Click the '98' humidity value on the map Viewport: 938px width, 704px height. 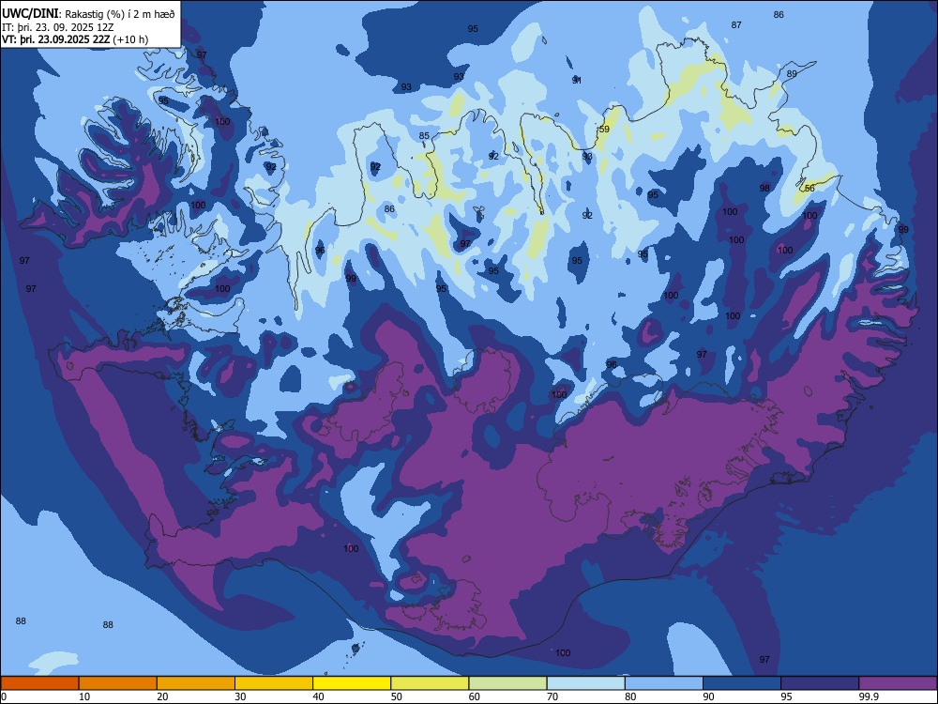tap(764, 188)
